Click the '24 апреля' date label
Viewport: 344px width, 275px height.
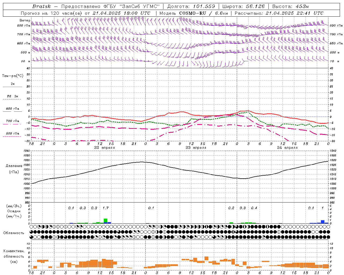click(x=287, y=148)
